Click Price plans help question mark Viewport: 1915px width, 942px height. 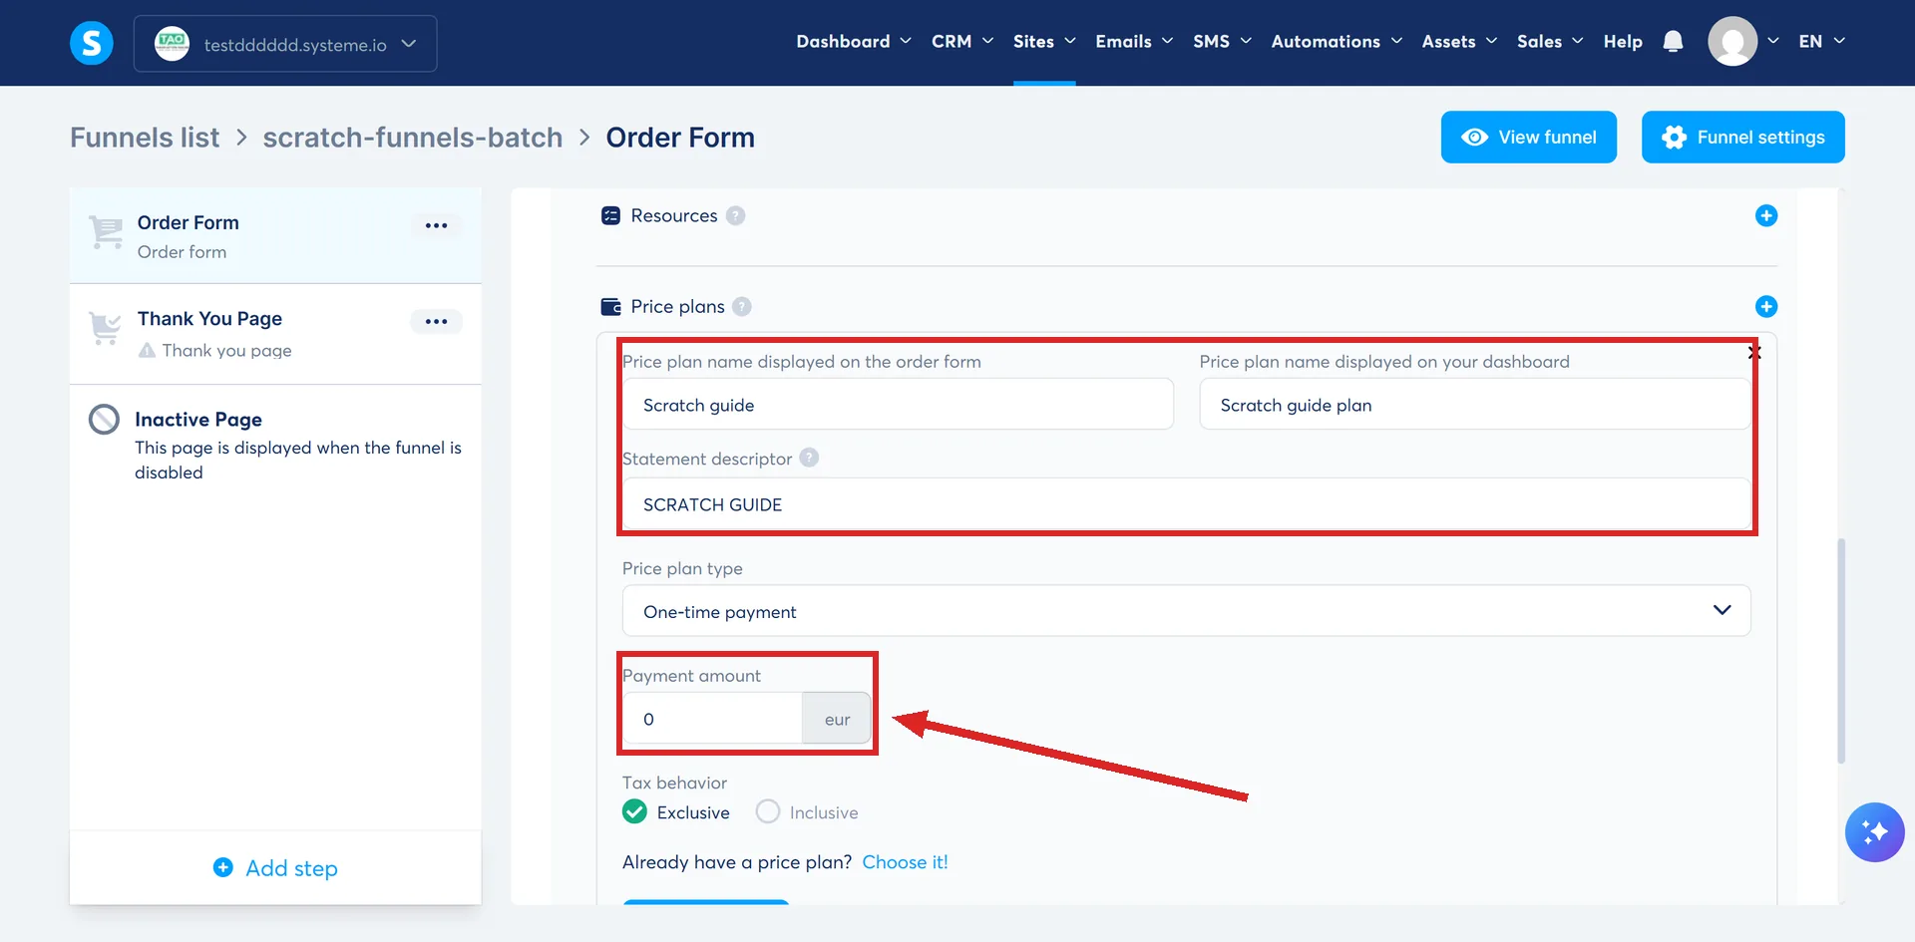(x=741, y=306)
